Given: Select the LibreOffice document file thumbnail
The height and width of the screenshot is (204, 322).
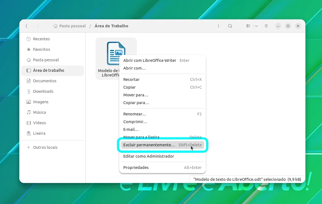Looking at the screenshot, I should 116,53.
